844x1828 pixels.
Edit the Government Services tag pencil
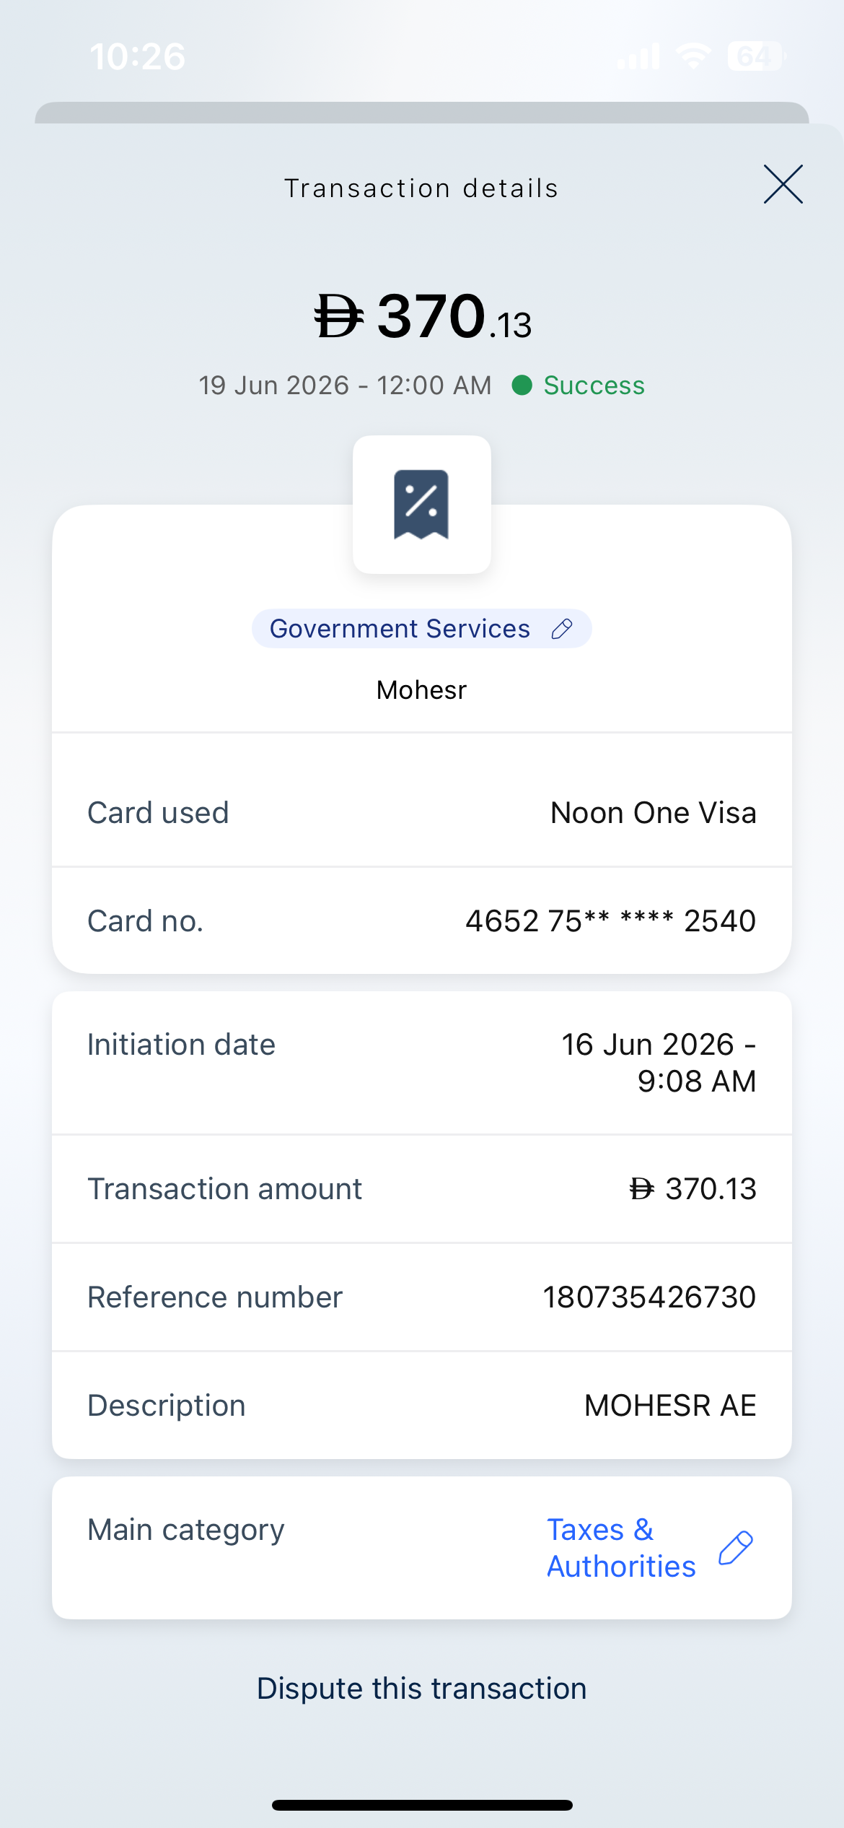click(x=562, y=629)
